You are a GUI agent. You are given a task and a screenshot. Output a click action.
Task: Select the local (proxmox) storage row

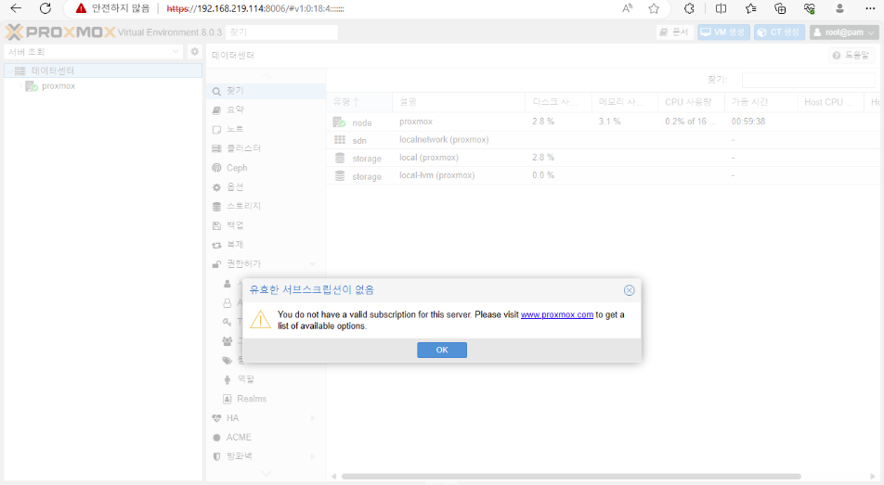[603, 158]
